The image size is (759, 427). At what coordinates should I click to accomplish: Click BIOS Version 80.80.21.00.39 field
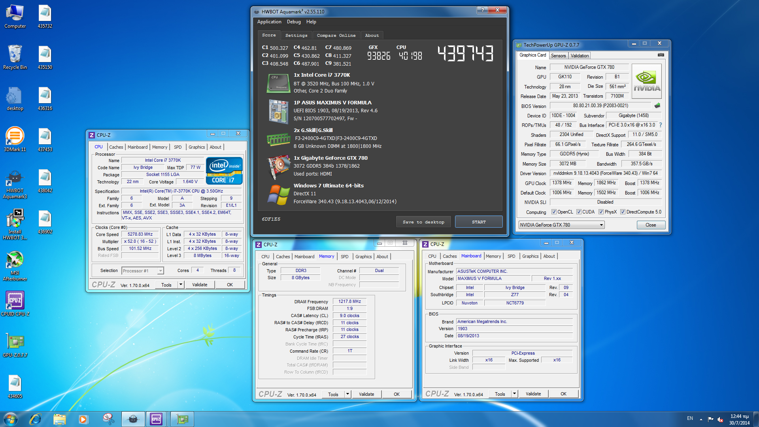click(x=600, y=106)
